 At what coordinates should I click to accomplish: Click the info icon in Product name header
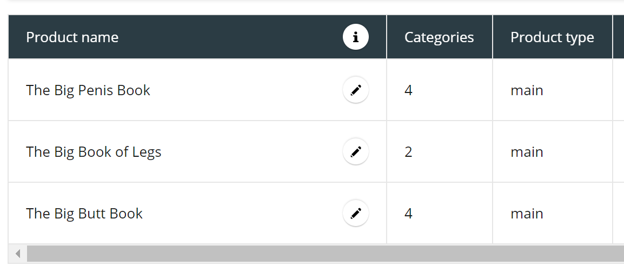[x=356, y=37]
